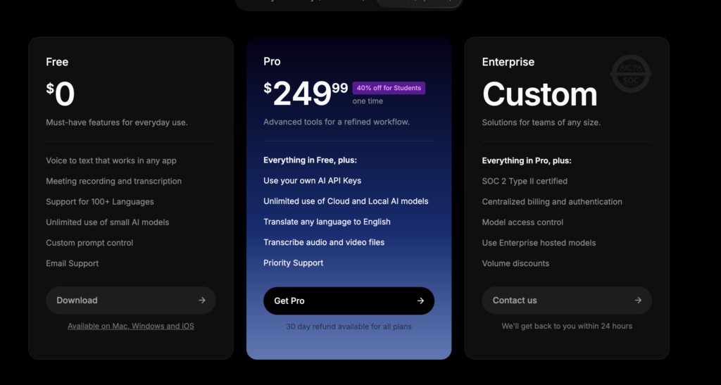This screenshot has width=721, height=385.
Task: Select the Download label in the Free plan
Action: click(x=77, y=300)
